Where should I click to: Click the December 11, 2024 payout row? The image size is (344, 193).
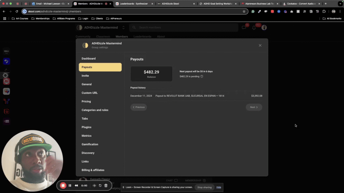pyautogui.click(x=196, y=96)
